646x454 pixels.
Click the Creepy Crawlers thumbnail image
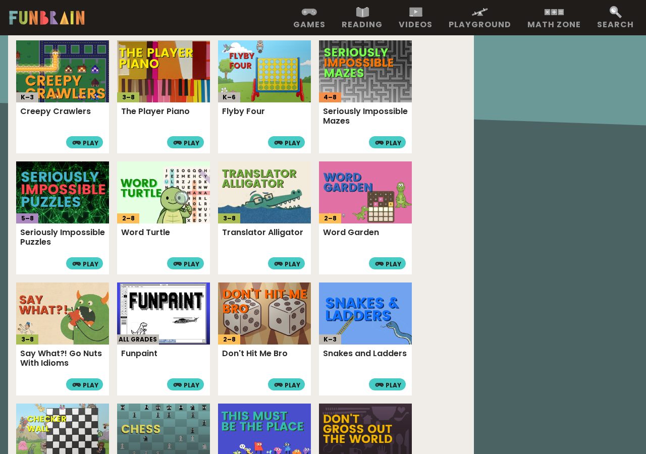(x=63, y=71)
